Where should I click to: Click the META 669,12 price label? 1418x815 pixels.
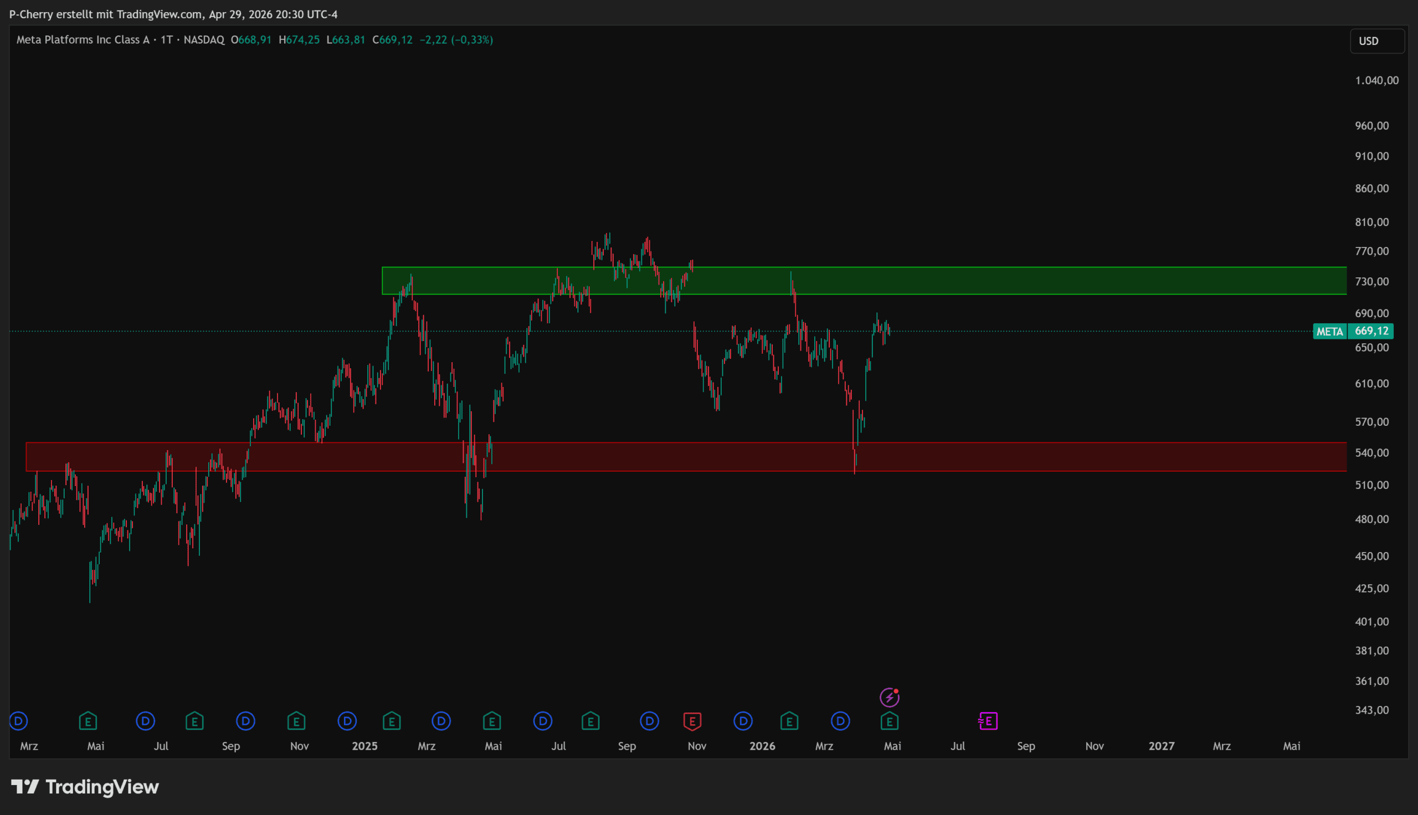[1353, 332]
